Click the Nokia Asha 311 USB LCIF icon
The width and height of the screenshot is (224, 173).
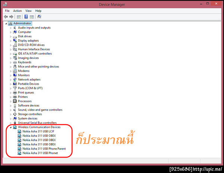19,131
